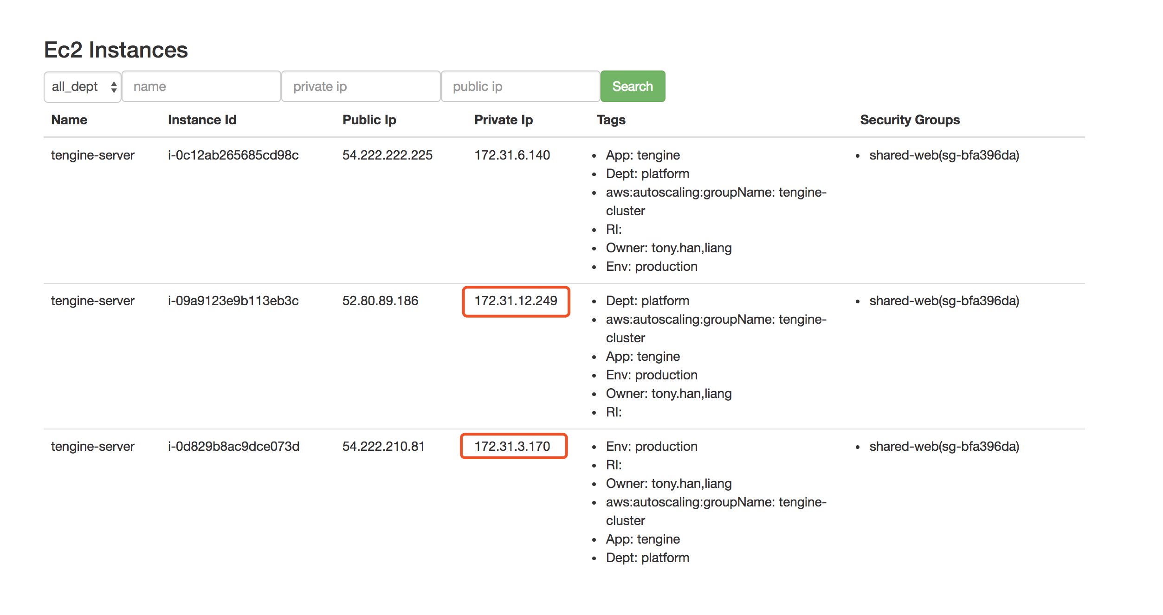Select instance id i-0c12ab265685cd98c

click(233, 155)
